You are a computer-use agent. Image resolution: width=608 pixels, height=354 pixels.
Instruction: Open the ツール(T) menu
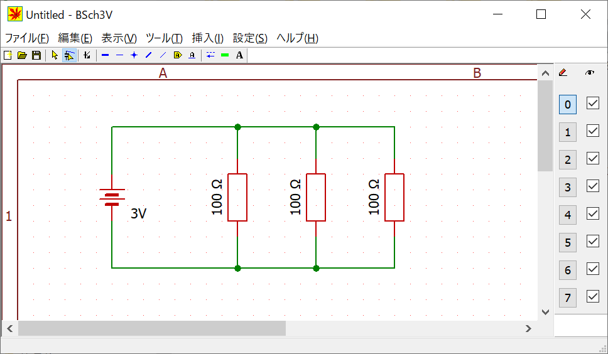pos(164,38)
